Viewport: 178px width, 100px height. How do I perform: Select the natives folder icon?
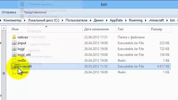(14, 37)
